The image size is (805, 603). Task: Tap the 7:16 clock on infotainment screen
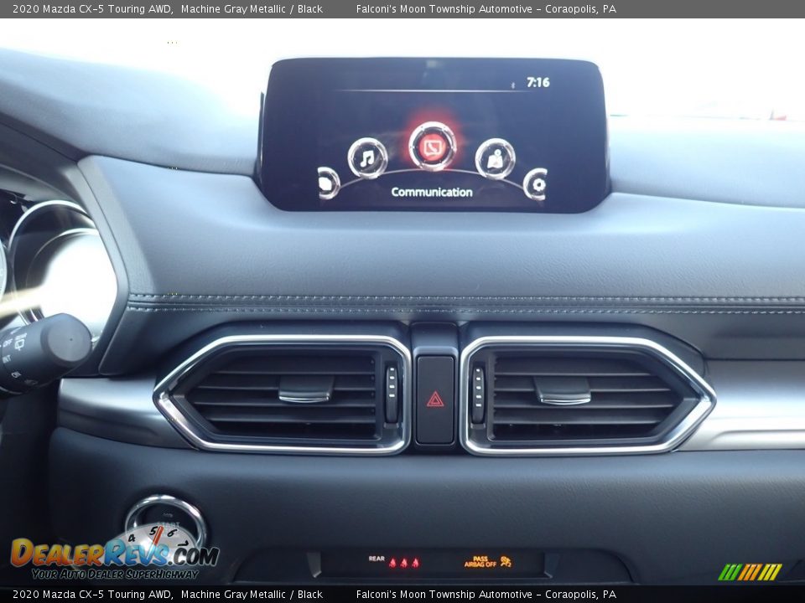pyautogui.click(x=538, y=83)
